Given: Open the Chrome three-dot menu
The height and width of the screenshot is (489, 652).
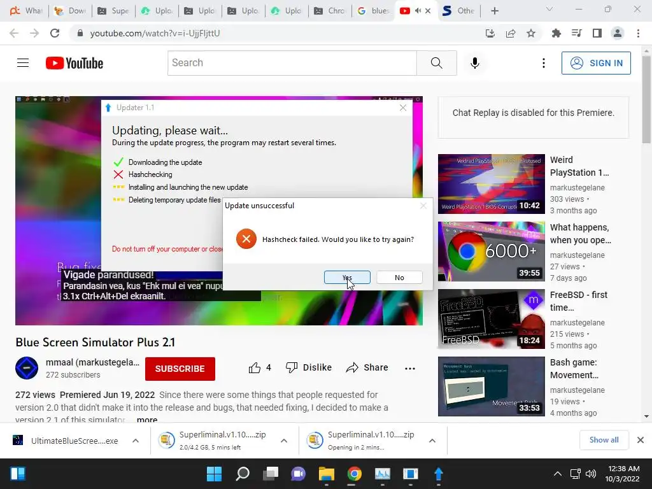Looking at the screenshot, I should (x=638, y=33).
